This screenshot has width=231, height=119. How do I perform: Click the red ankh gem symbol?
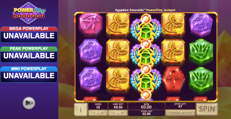coord(173,79)
